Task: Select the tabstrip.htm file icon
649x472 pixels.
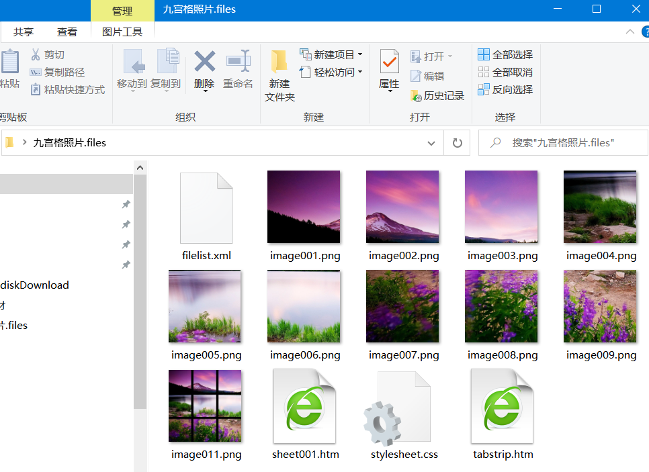Action: click(x=502, y=406)
